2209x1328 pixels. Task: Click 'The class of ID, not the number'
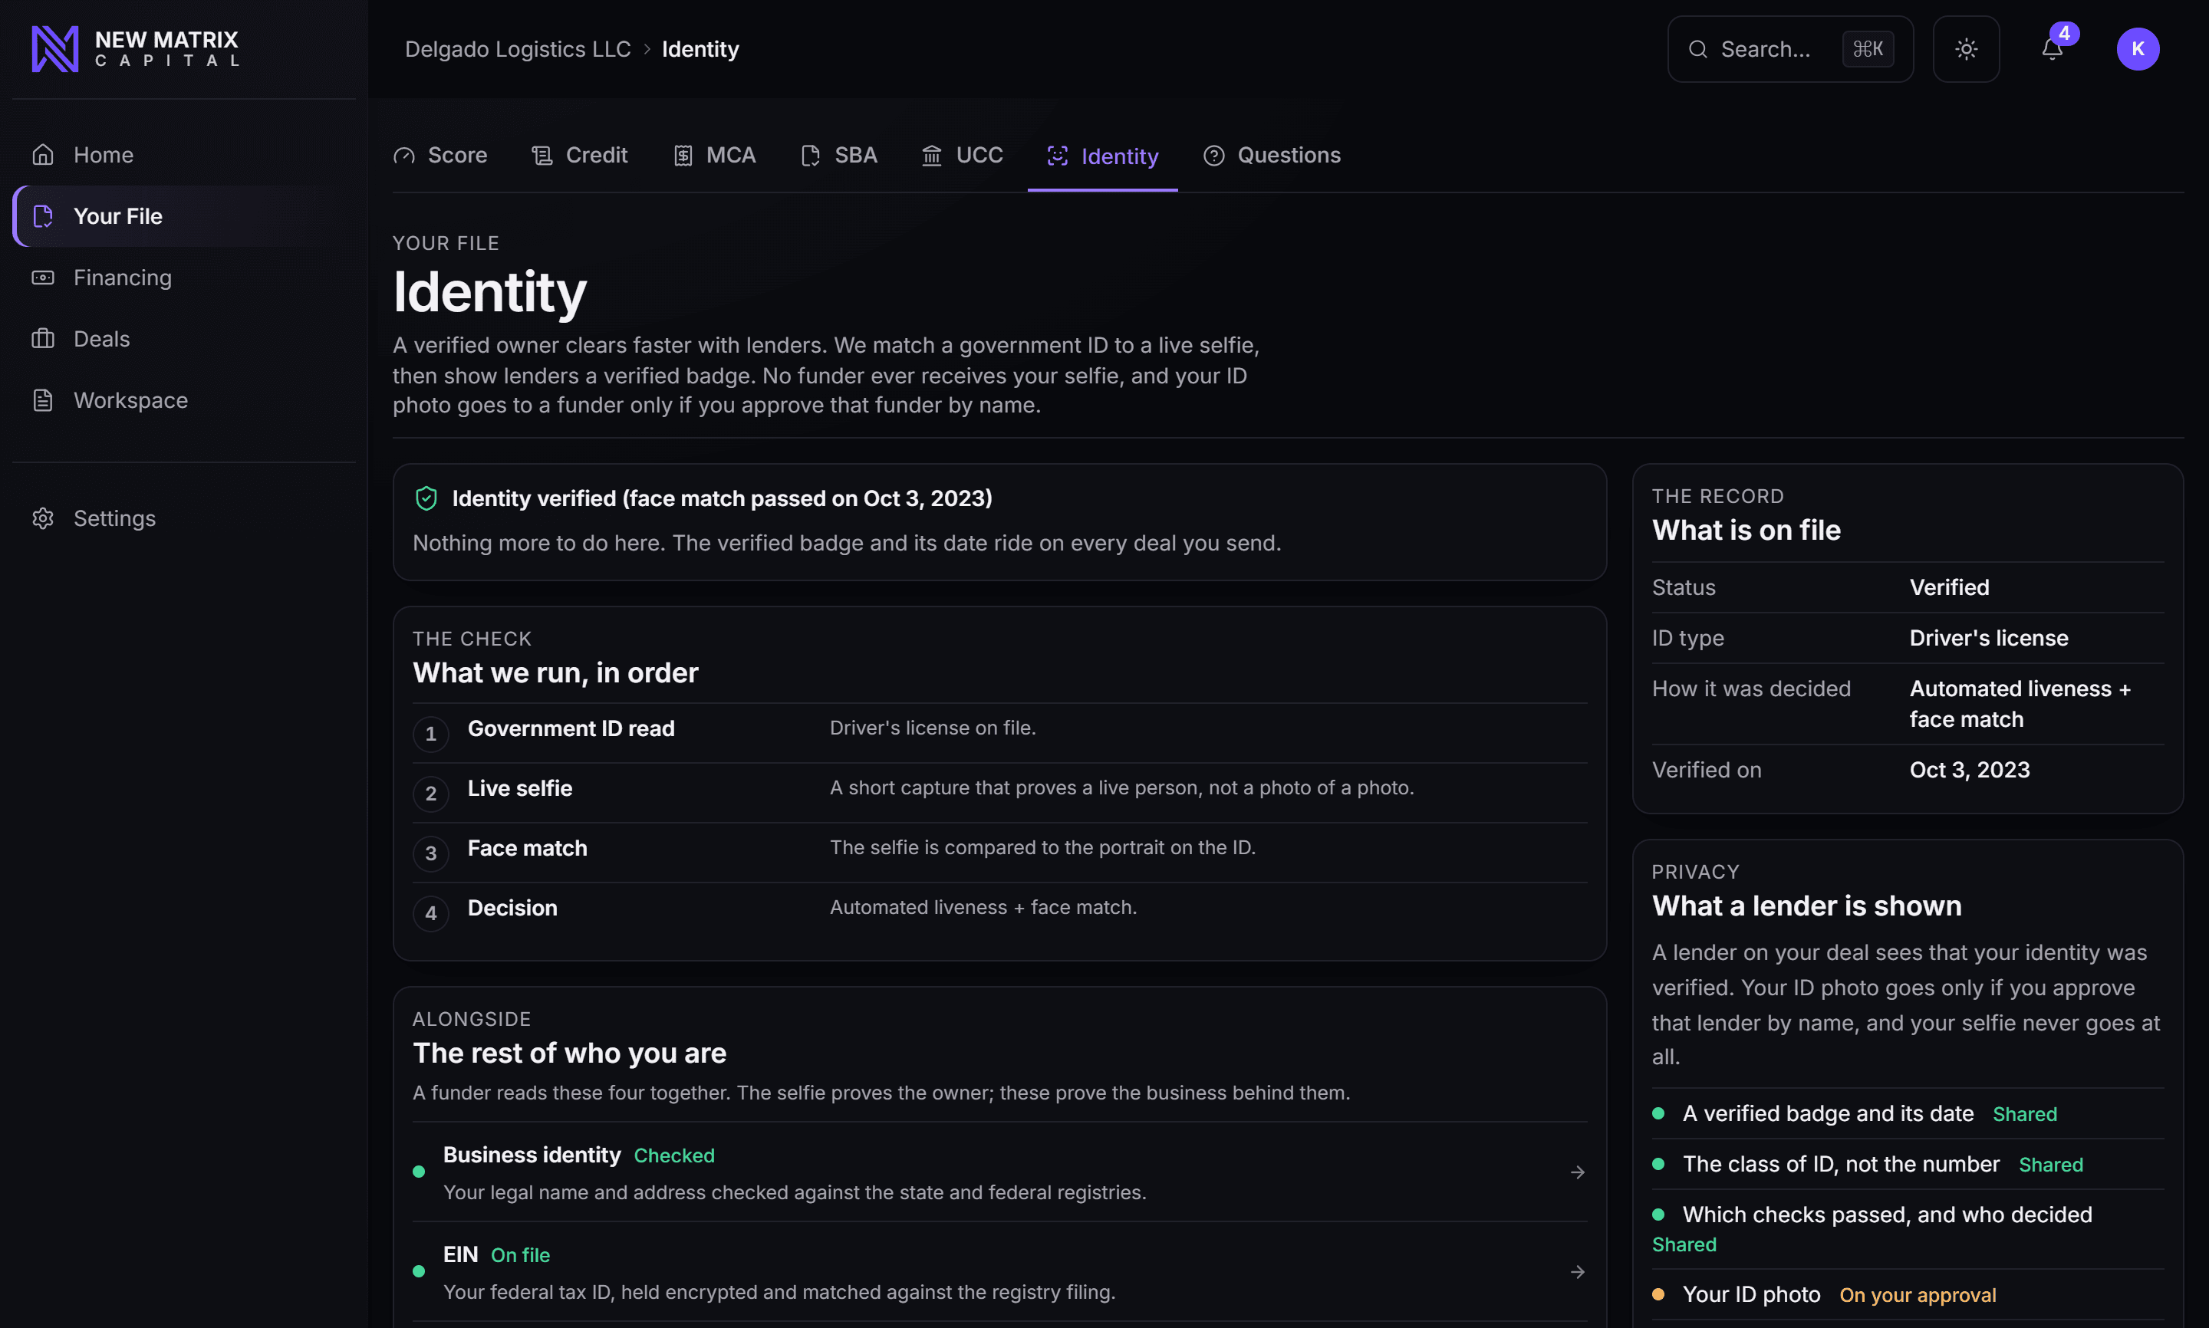tap(1908, 1164)
